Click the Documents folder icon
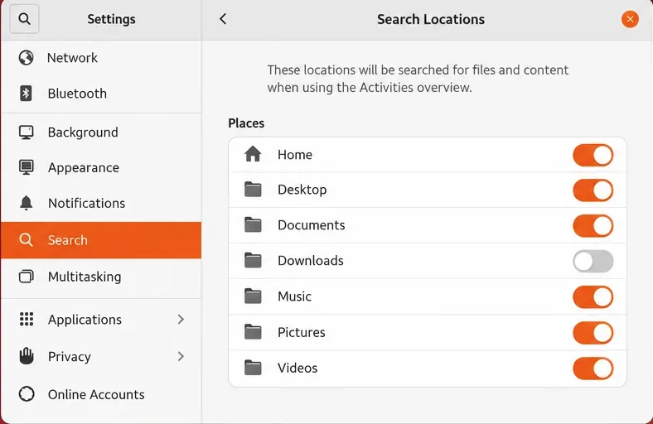Image resolution: width=653 pixels, height=424 pixels. click(x=253, y=224)
